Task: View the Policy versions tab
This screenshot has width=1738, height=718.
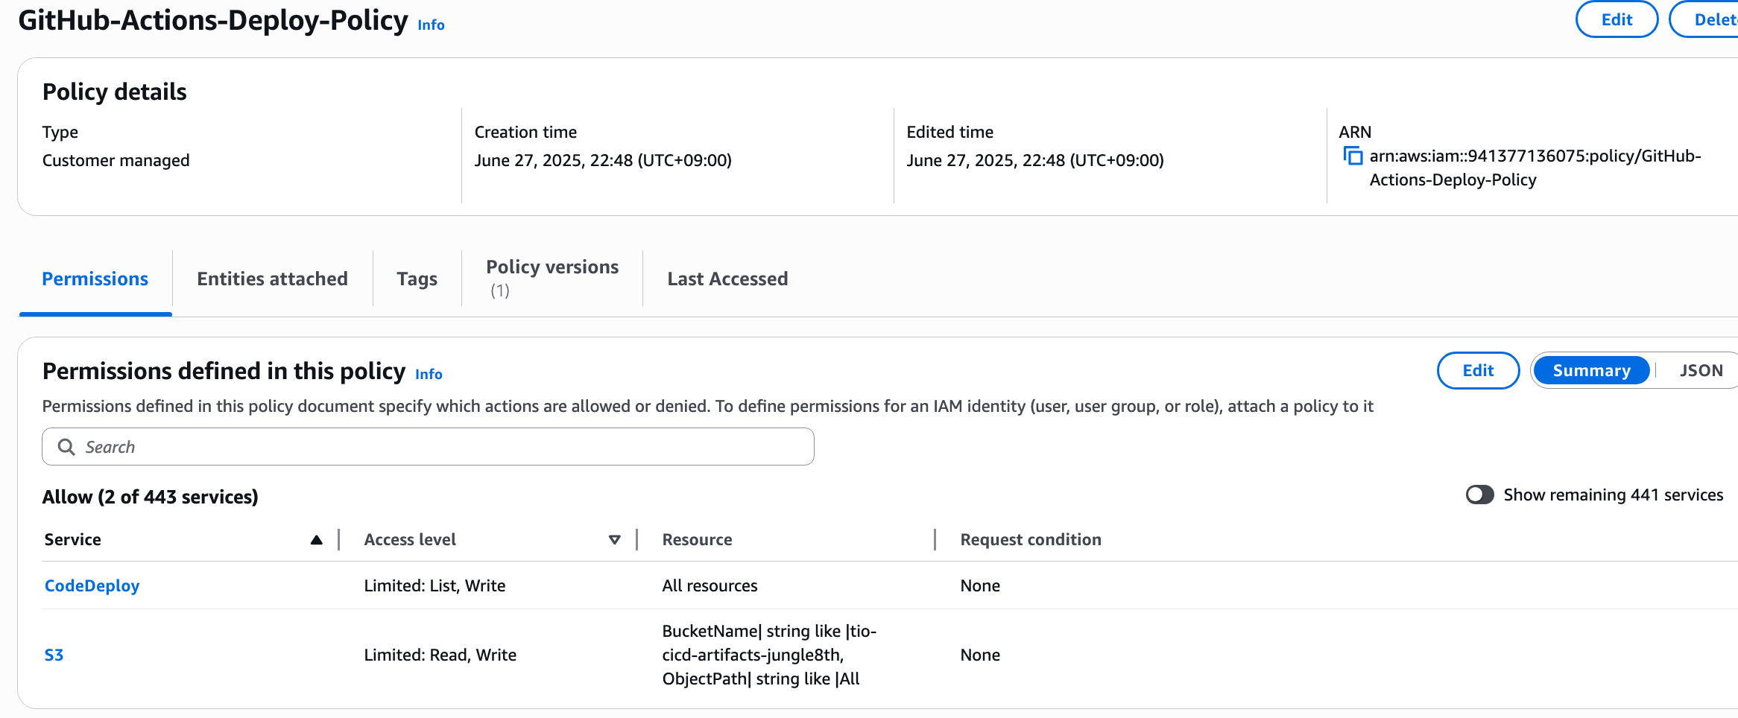Action: [552, 277]
